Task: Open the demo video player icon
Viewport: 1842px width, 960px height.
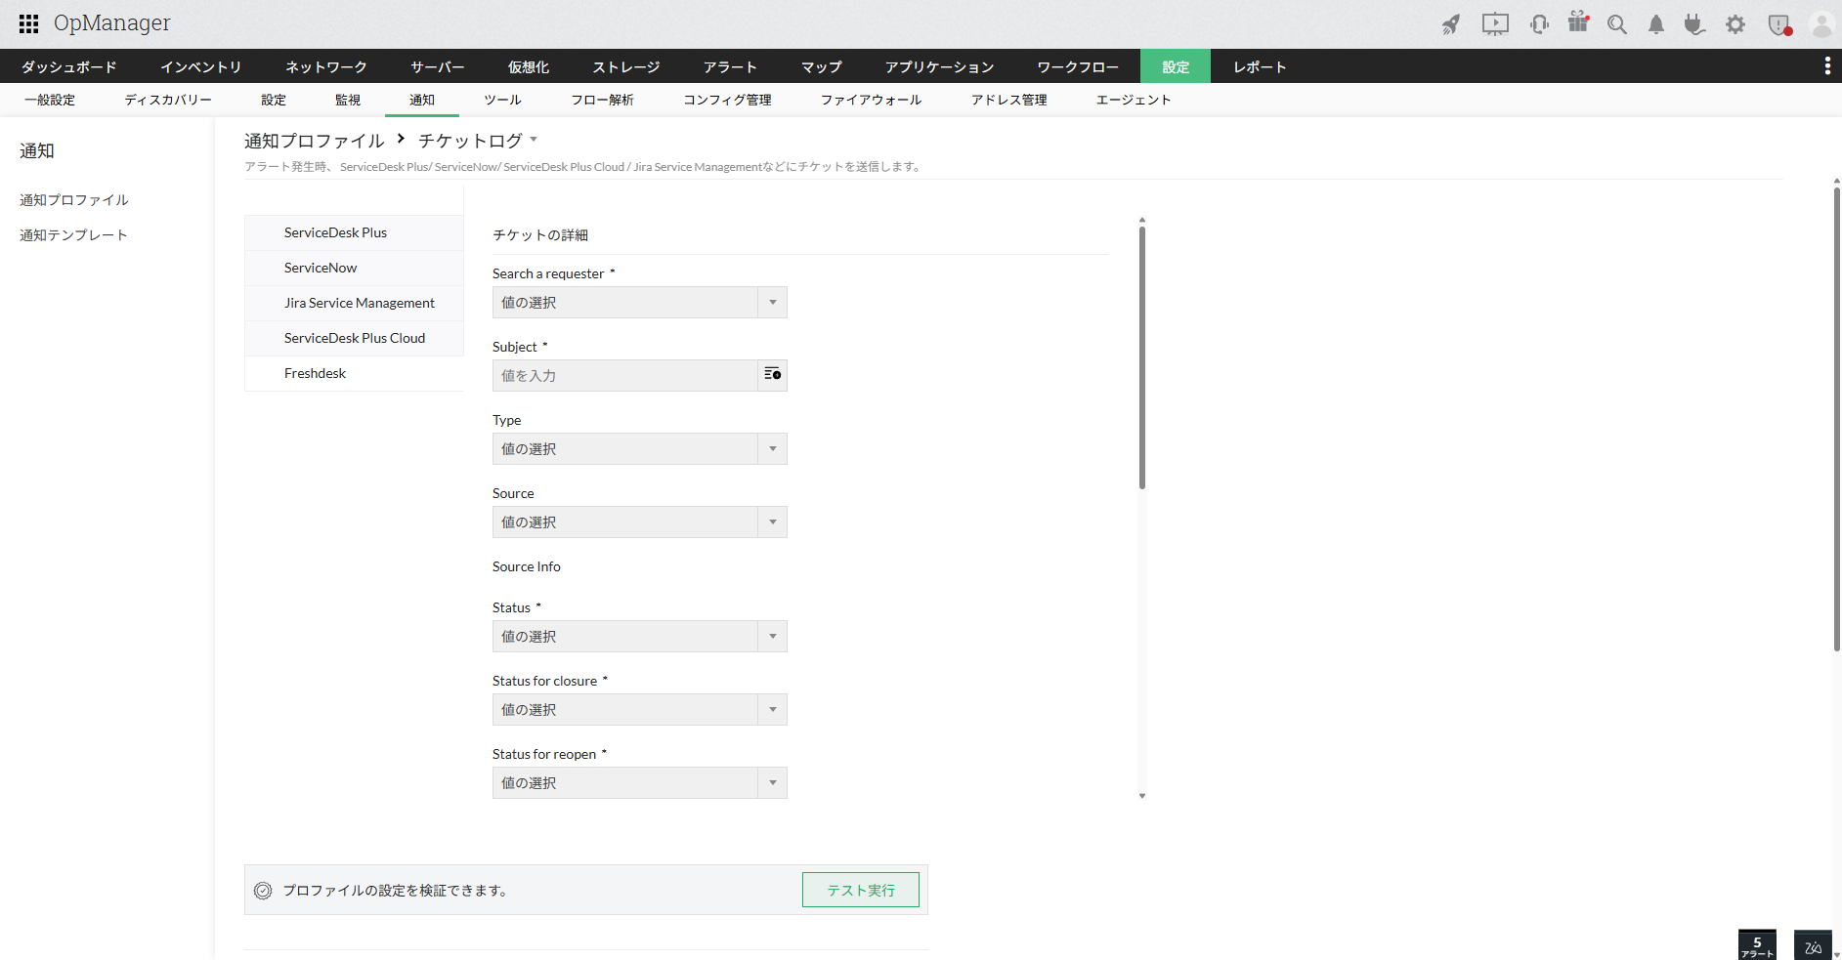Action: coord(1495,23)
